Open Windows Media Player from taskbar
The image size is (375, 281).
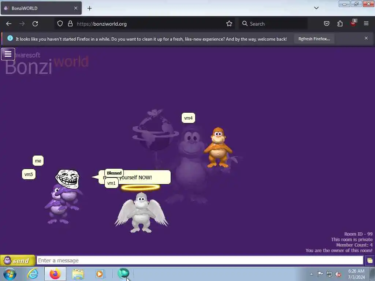[x=100, y=274]
